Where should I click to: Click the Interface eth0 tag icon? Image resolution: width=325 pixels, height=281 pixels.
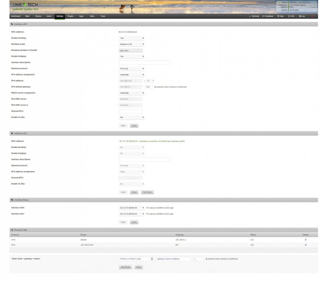pos(12,24)
